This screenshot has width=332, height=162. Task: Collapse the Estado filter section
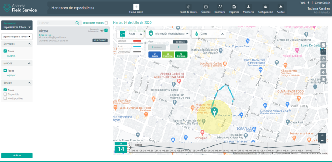(x=29, y=83)
